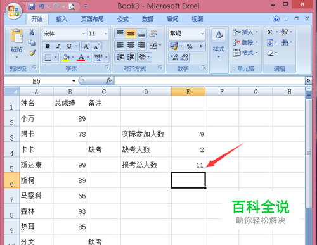Open the Office button menu
Screen dimensions: 317x245
14,11
